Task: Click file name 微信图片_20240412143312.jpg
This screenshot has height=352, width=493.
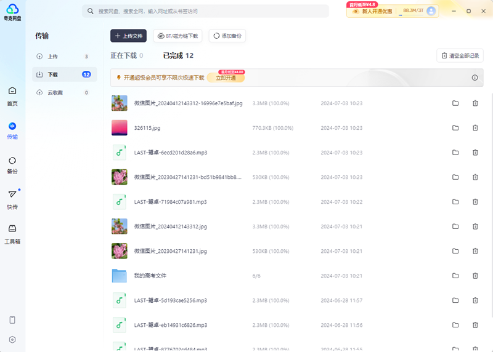Action: [171, 226]
